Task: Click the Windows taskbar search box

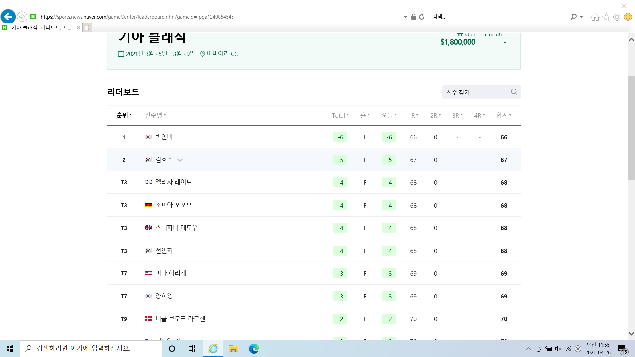Action: (91, 349)
